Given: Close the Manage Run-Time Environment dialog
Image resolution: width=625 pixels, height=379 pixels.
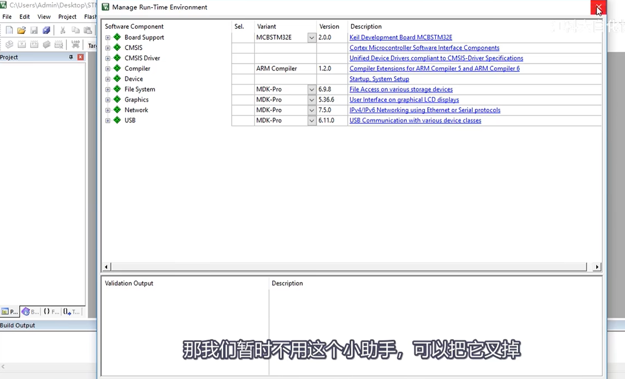Looking at the screenshot, I should tap(598, 7).
